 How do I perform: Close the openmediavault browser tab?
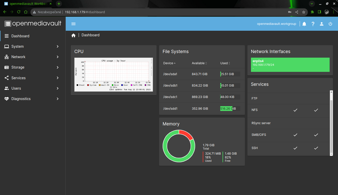click(x=51, y=4)
